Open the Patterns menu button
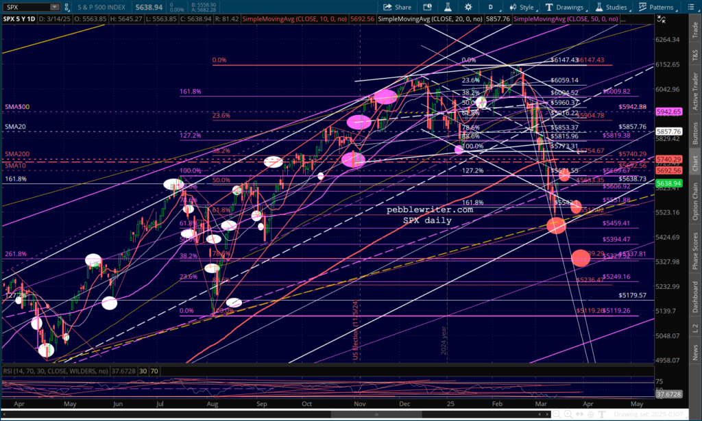 (657, 7)
